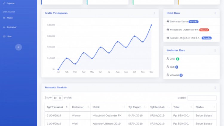Click the blue badge icon next to Wawan
This screenshot has width=224, height=126.
pyautogui.click(x=181, y=75)
